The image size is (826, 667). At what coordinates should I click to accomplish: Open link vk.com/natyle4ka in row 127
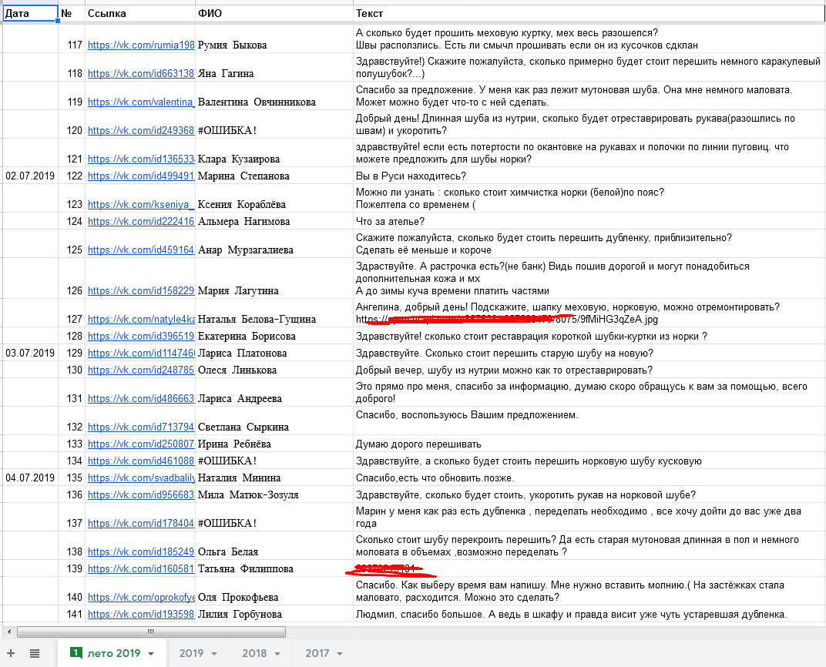point(141,319)
